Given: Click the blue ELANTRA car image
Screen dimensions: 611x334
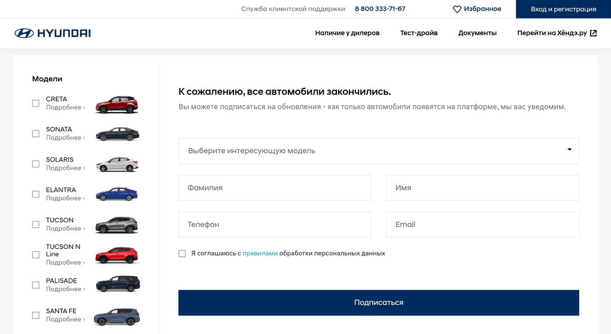Looking at the screenshot, I should coord(117,194).
